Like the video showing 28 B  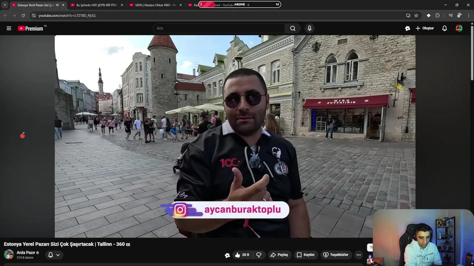(x=242, y=255)
